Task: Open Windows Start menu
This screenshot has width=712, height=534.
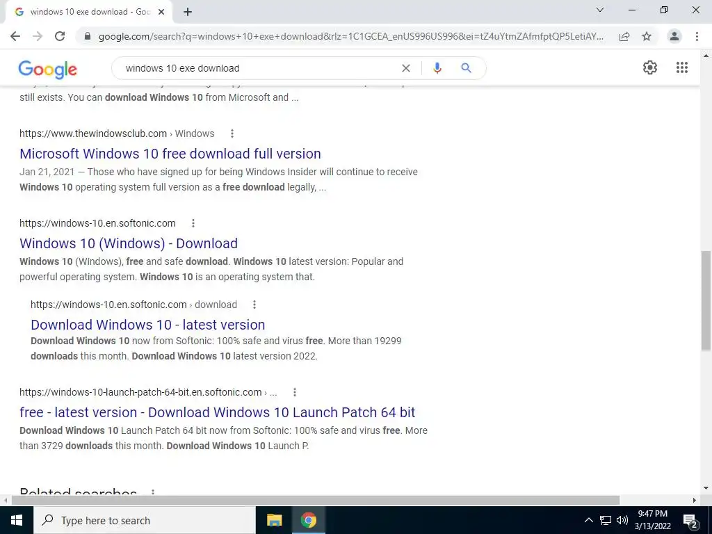Action: click(x=17, y=520)
